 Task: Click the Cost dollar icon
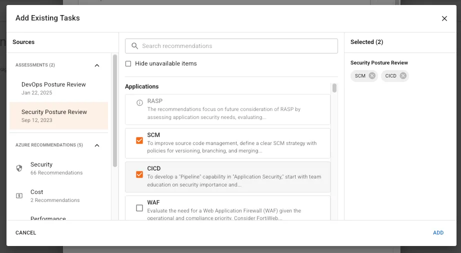(19, 195)
